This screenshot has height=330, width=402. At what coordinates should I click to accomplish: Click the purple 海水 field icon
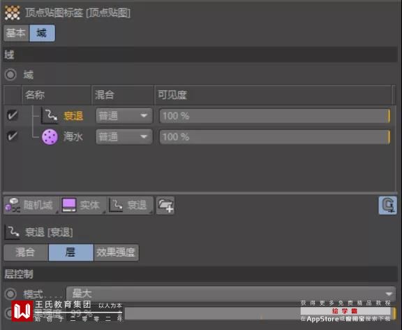(x=50, y=136)
